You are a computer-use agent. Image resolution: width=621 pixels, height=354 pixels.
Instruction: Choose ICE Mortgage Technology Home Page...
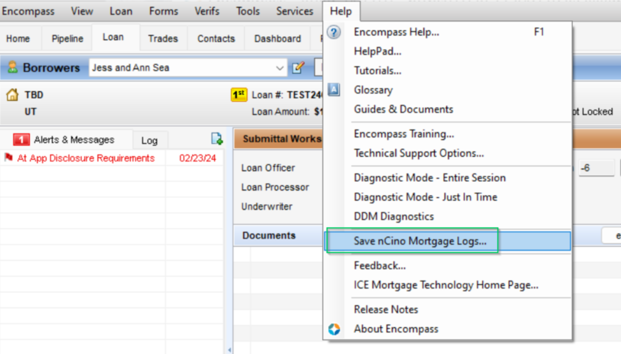(x=447, y=285)
